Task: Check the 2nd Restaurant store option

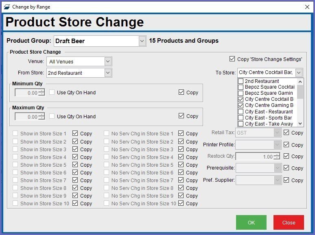Action: pos(241,81)
